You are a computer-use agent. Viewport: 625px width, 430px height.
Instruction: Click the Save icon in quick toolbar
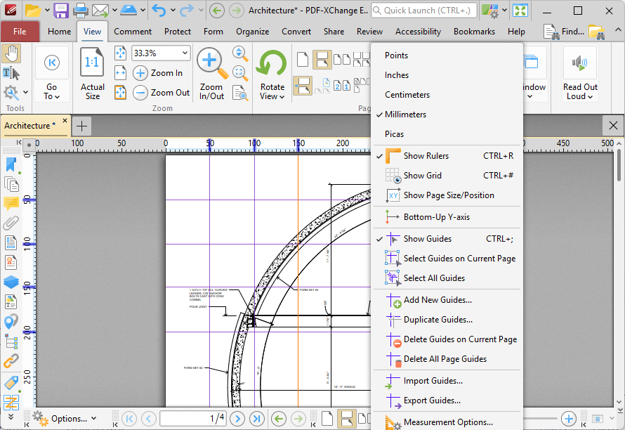(x=61, y=11)
